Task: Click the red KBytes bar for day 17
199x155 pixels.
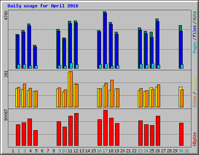Action: tap(105, 128)
